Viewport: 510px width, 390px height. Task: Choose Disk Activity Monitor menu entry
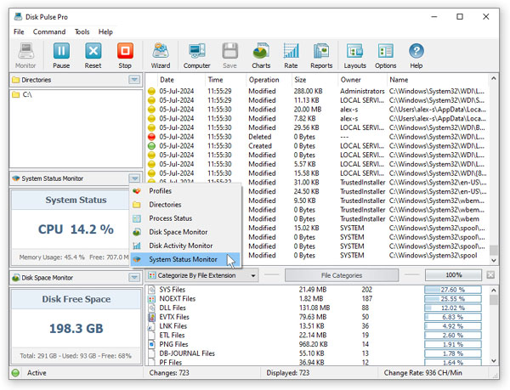185,246
